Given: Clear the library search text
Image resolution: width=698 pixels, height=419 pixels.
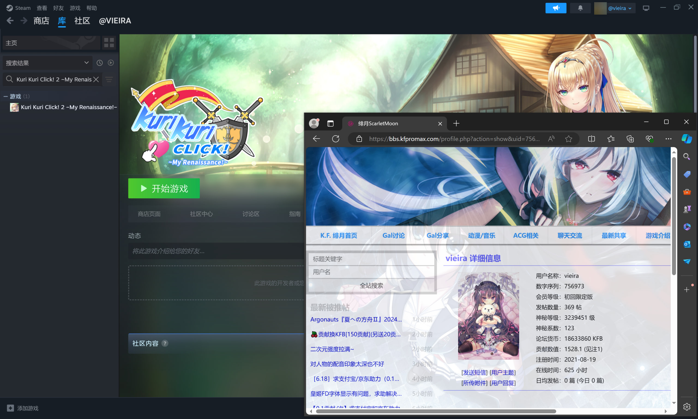Looking at the screenshot, I should [x=96, y=79].
